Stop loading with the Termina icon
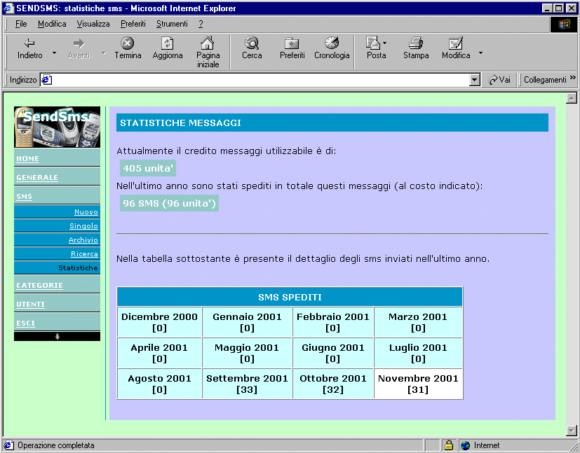The image size is (580, 453). (128, 43)
